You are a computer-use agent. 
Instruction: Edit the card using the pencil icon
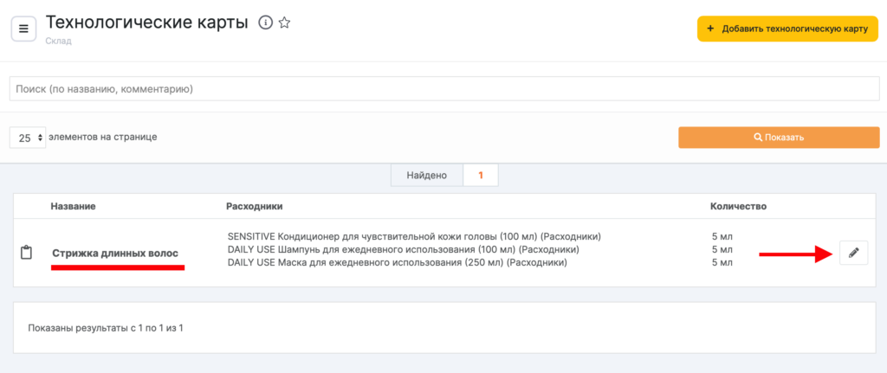pyautogui.click(x=853, y=253)
